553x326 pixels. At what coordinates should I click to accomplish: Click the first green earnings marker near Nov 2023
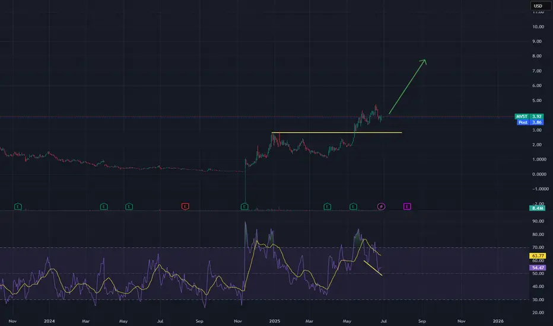point(18,206)
